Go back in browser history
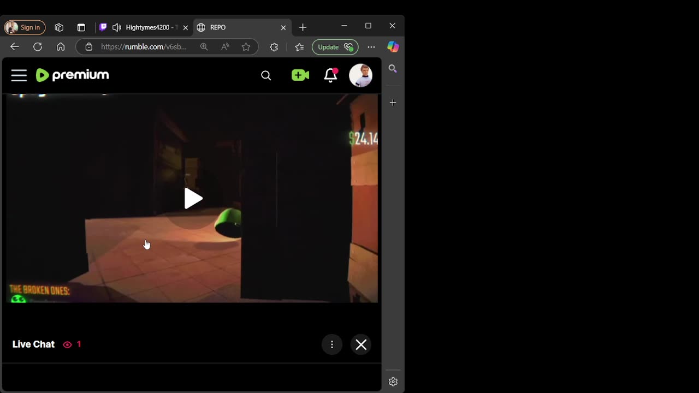699x393 pixels. point(15,47)
